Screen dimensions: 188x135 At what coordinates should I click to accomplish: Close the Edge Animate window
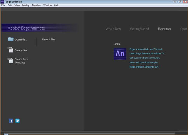pos(185,2)
